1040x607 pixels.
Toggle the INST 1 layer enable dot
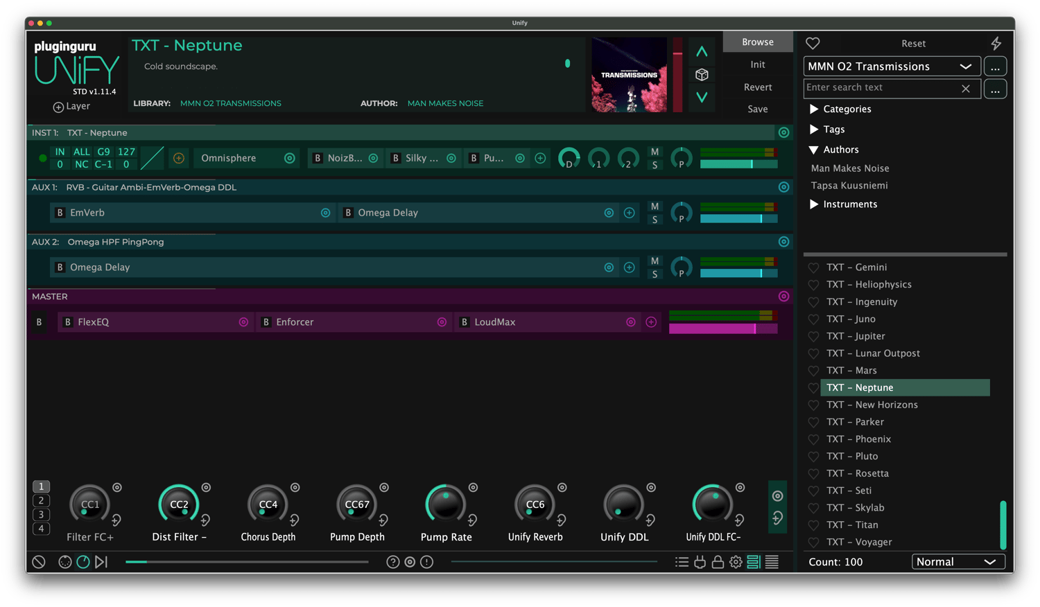pyautogui.click(x=43, y=159)
